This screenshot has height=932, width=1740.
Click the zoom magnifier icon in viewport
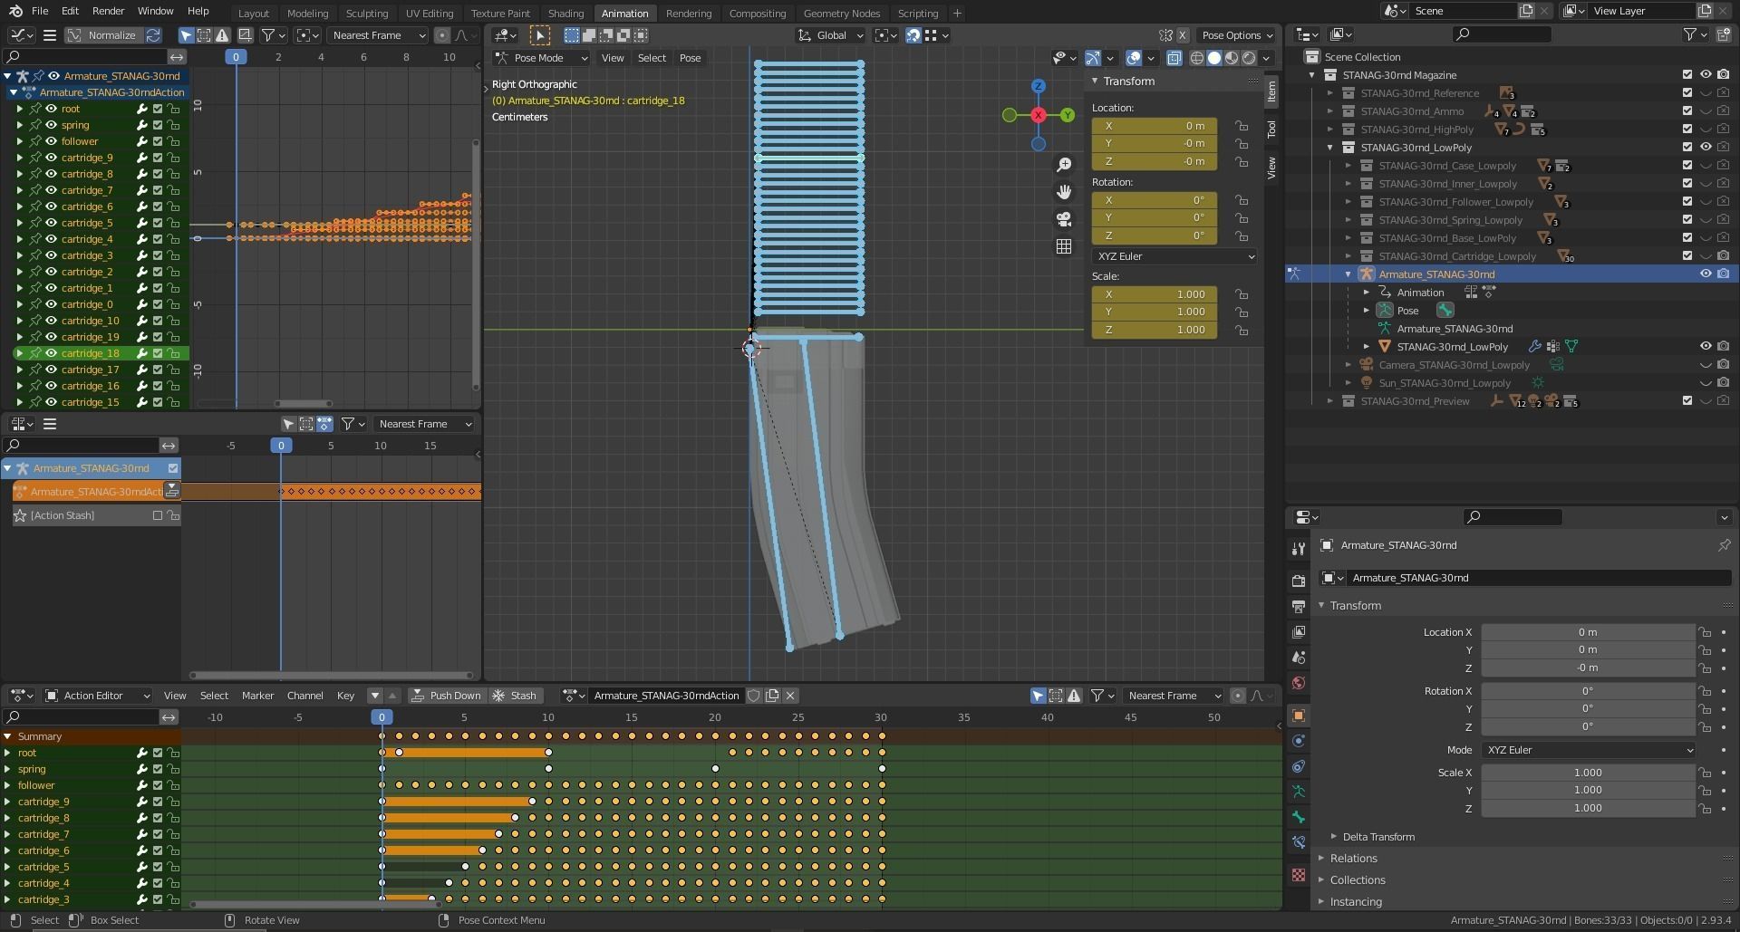1064,165
